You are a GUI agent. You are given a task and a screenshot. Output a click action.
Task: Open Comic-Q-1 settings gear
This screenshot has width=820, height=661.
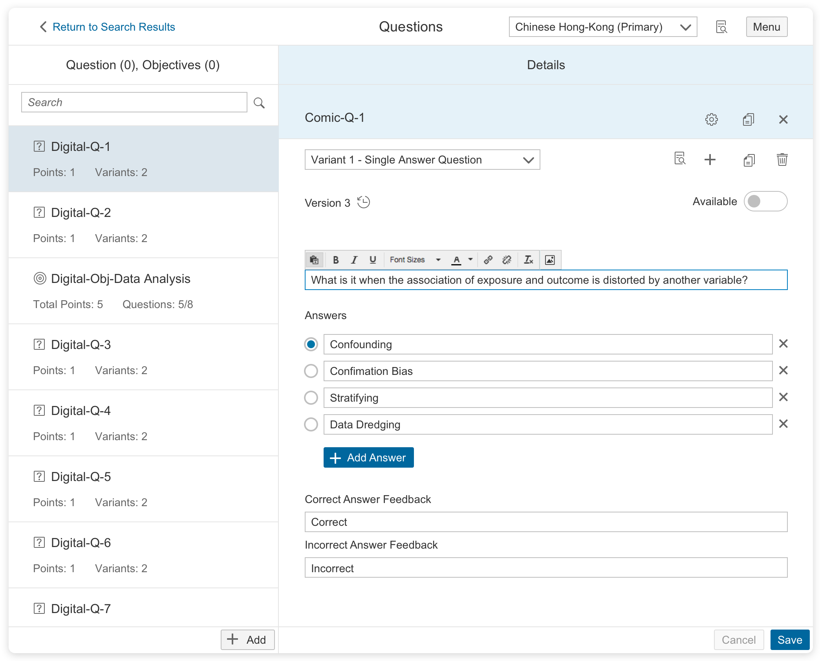pyautogui.click(x=711, y=119)
